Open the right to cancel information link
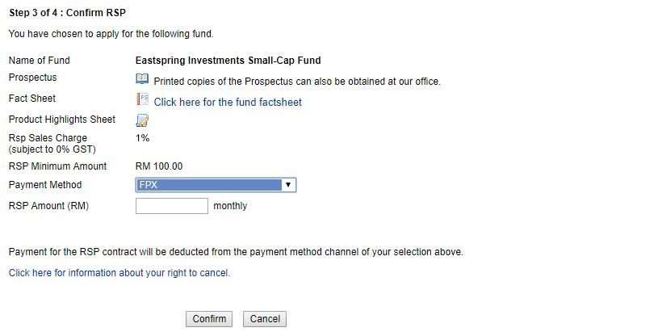The image size is (658, 336). 119,273
